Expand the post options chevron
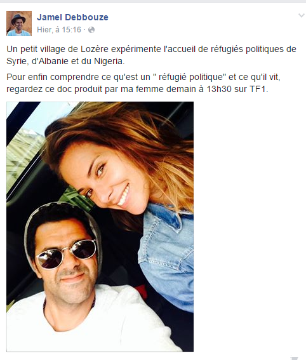The width and height of the screenshot is (306, 360). (x=302, y=16)
